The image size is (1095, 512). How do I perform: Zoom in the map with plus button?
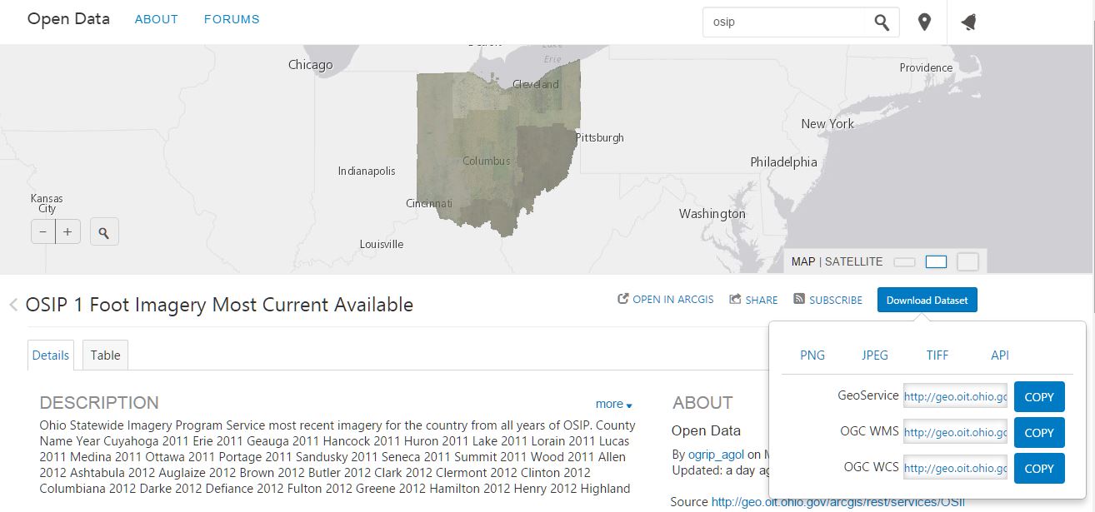click(x=67, y=232)
